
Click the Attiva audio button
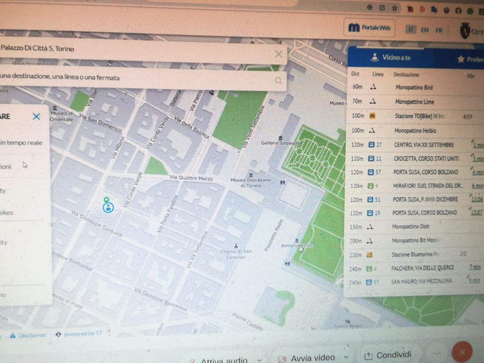click(219, 360)
